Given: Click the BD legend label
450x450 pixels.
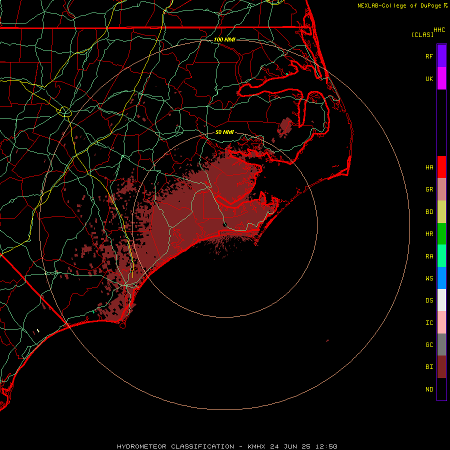Looking at the screenshot, I should [x=429, y=212].
